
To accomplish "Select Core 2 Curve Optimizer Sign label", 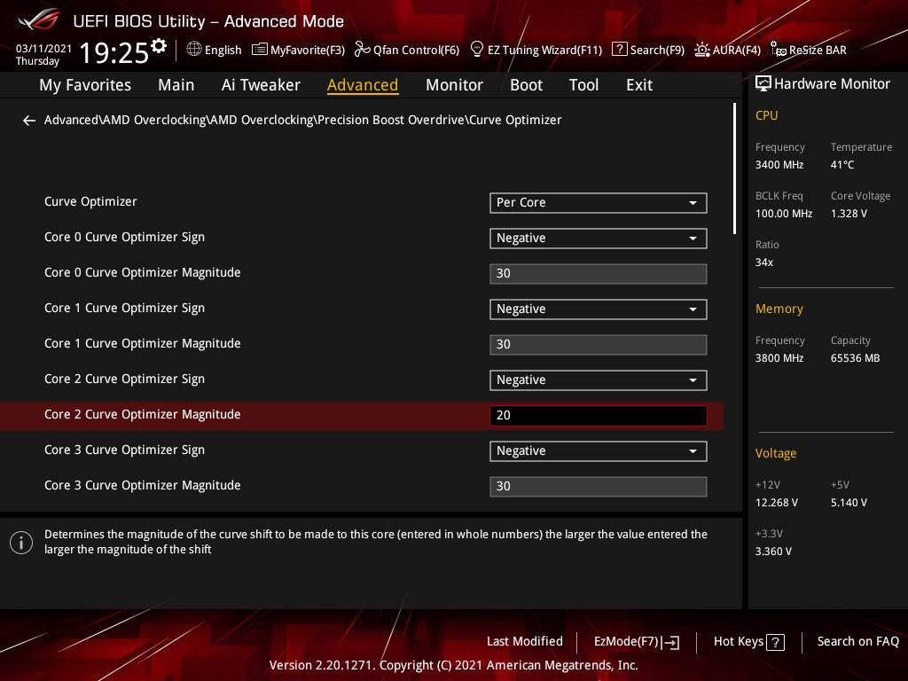I will [x=124, y=380].
